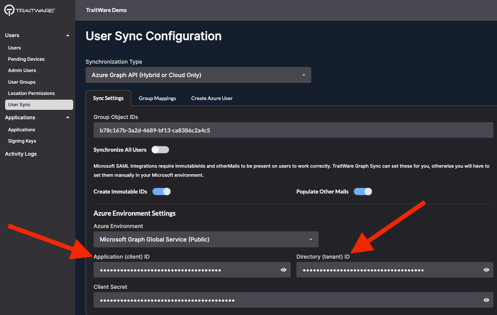Viewport: 497px width, 315px height.
Task: Focus the Directory (tenant) ID field
Action: point(395,270)
